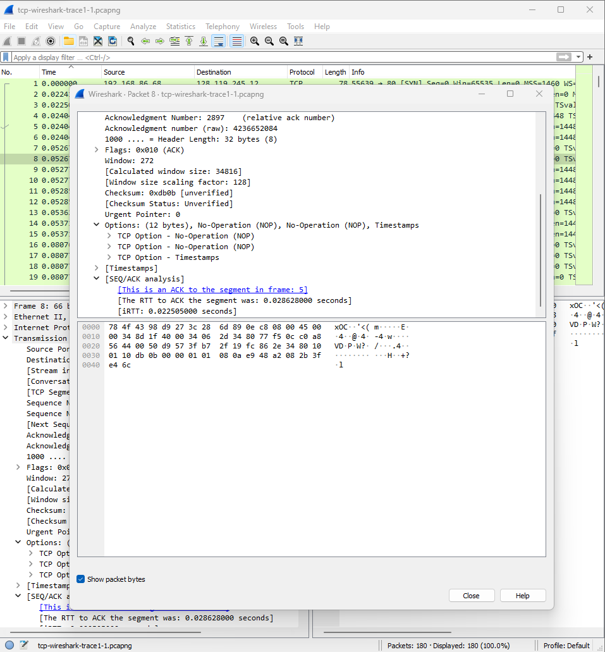Click the Close button in packet dialog
605x652 pixels.
pyautogui.click(x=472, y=596)
